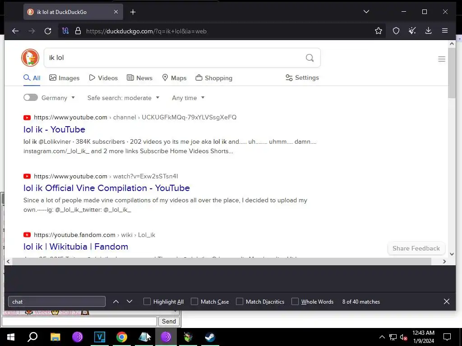This screenshot has height=346, width=462.
Task: Open the DuckDuckGo side menu
Action: tap(441, 59)
